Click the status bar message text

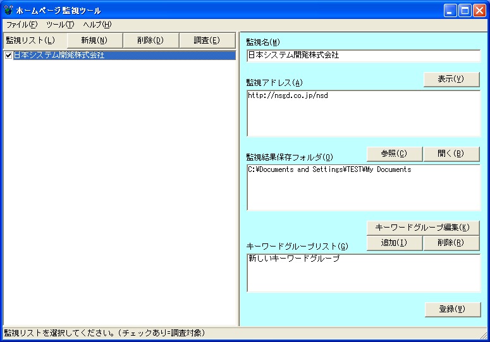(x=105, y=333)
